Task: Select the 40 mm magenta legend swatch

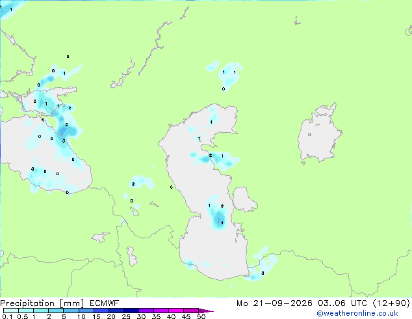Action: [176, 311]
